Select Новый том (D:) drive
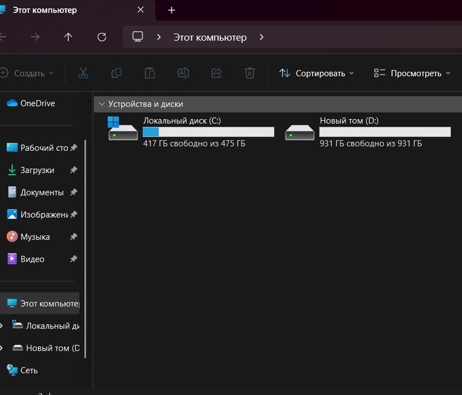This screenshot has width=462, height=395. click(x=367, y=132)
